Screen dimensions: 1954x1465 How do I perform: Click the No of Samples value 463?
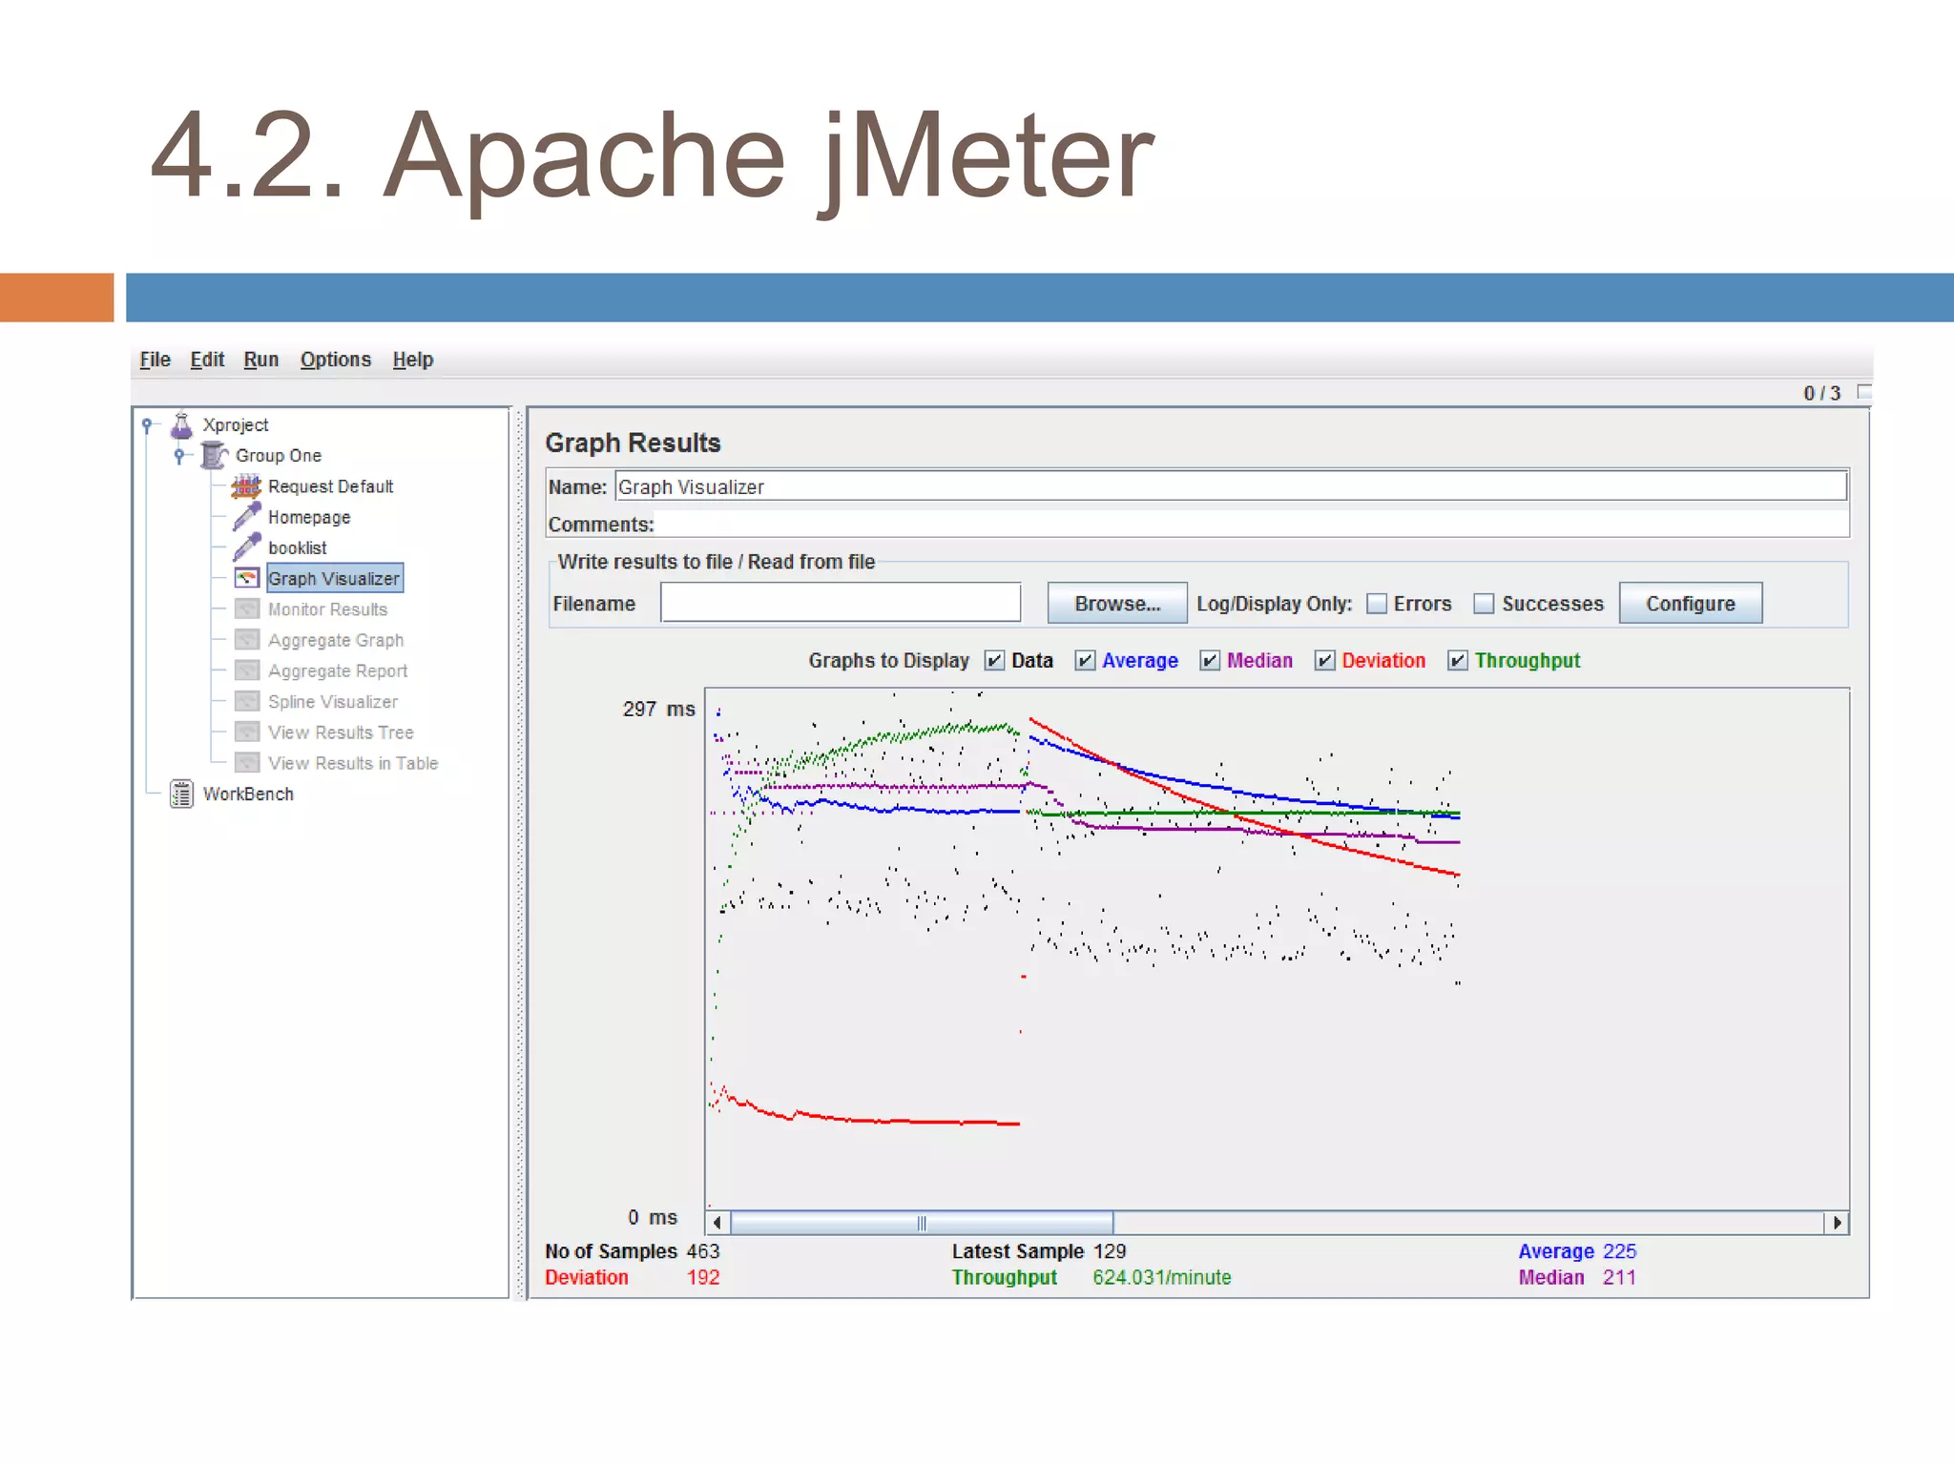coord(703,1250)
